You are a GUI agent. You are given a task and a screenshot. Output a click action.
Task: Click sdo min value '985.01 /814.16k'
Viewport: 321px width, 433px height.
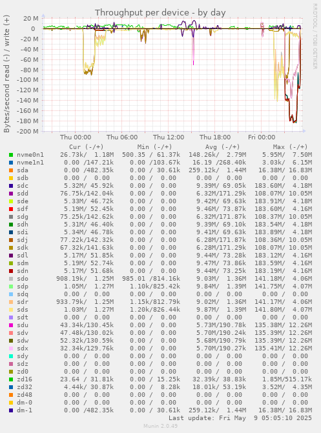tap(151, 279)
